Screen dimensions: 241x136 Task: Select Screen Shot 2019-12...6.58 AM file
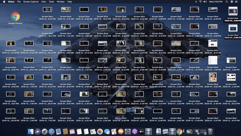coord(84,9)
